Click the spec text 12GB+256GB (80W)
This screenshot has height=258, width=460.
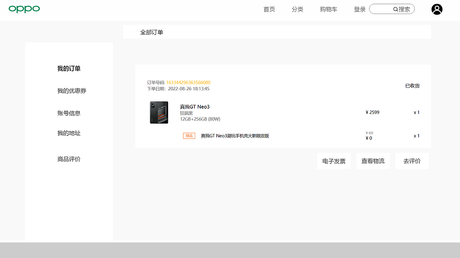pos(200,119)
